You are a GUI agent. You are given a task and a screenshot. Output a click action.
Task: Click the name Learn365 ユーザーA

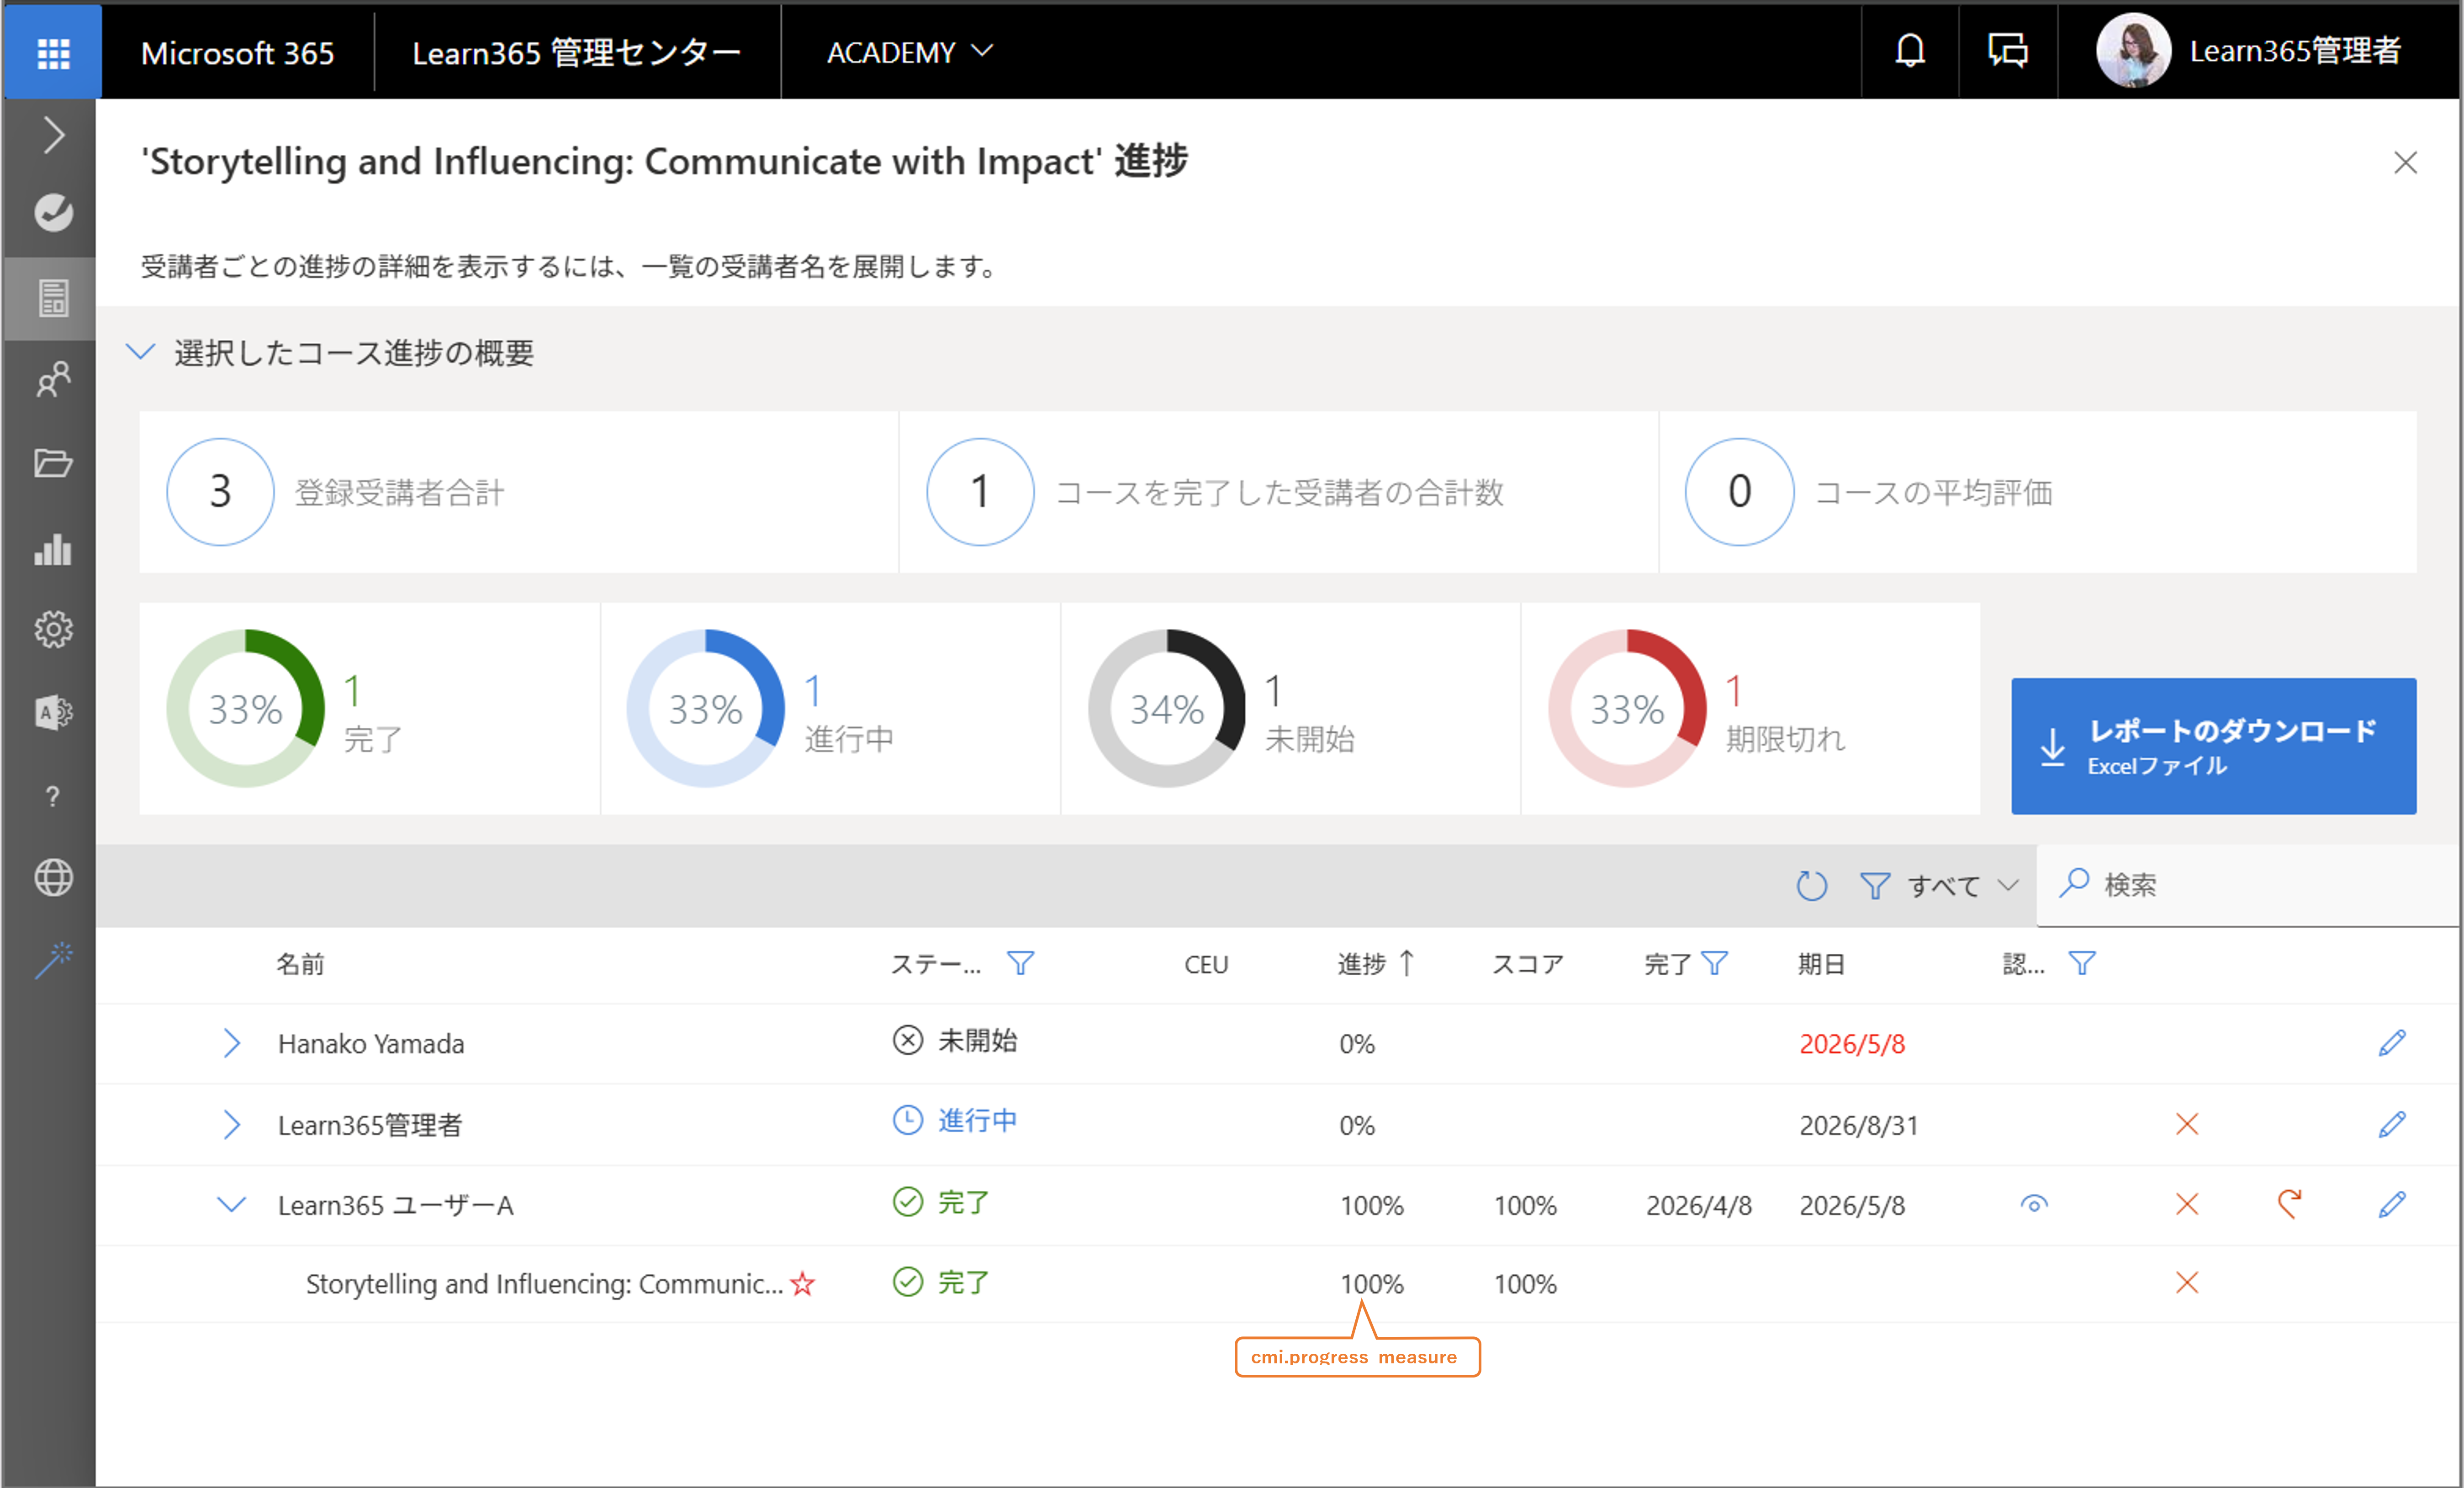point(395,1205)
